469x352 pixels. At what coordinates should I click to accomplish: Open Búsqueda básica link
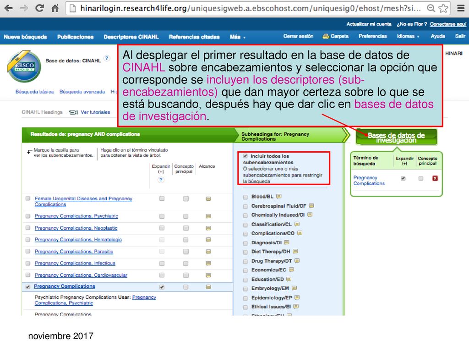click(x=35, y=92)
